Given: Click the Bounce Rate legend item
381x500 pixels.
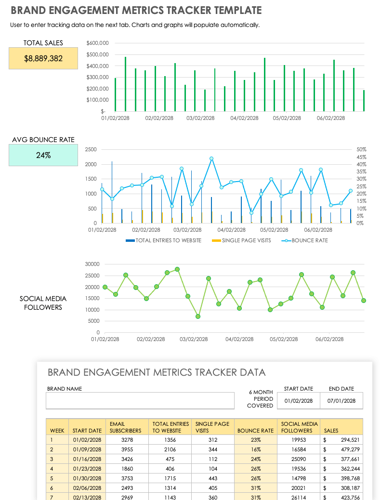Looking at the screenshot, I should click(x=305, y=240).
